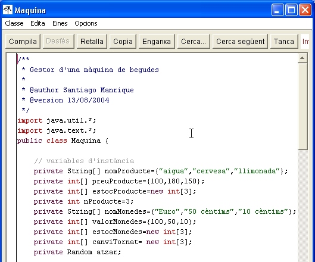Open the Cerca... search dialog
Viewport: 315px width, 262px height.
click(x=194, y=42)
